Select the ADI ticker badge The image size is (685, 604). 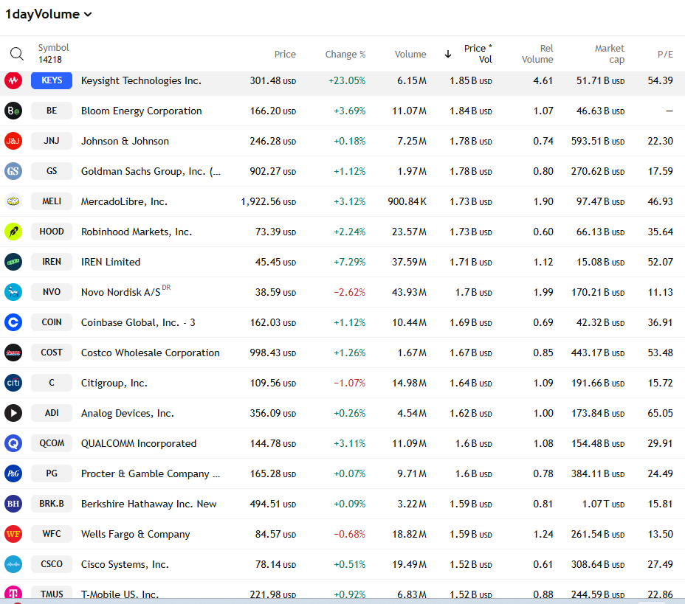52,413
